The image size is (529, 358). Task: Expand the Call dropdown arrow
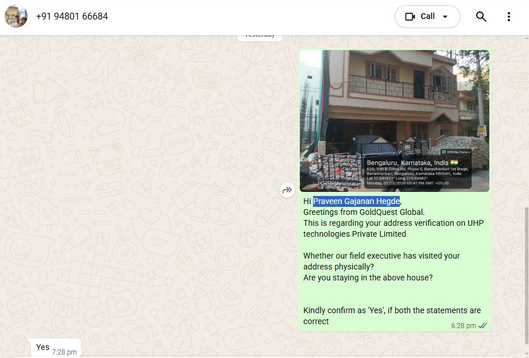pos(445,17)
